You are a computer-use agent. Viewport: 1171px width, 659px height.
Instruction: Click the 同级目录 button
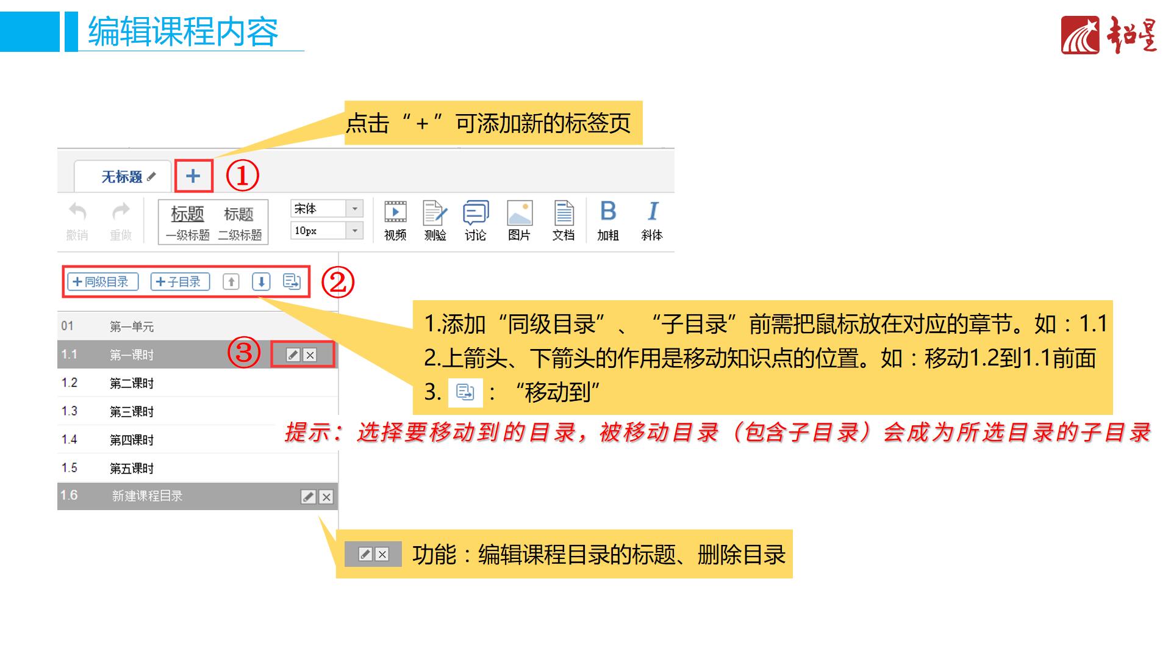click(102, 282)
